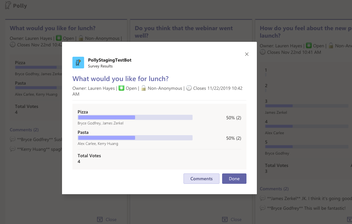Click the Total Votes label on launch card
Viewport: 352px width, 224px height.
(277, 166)
